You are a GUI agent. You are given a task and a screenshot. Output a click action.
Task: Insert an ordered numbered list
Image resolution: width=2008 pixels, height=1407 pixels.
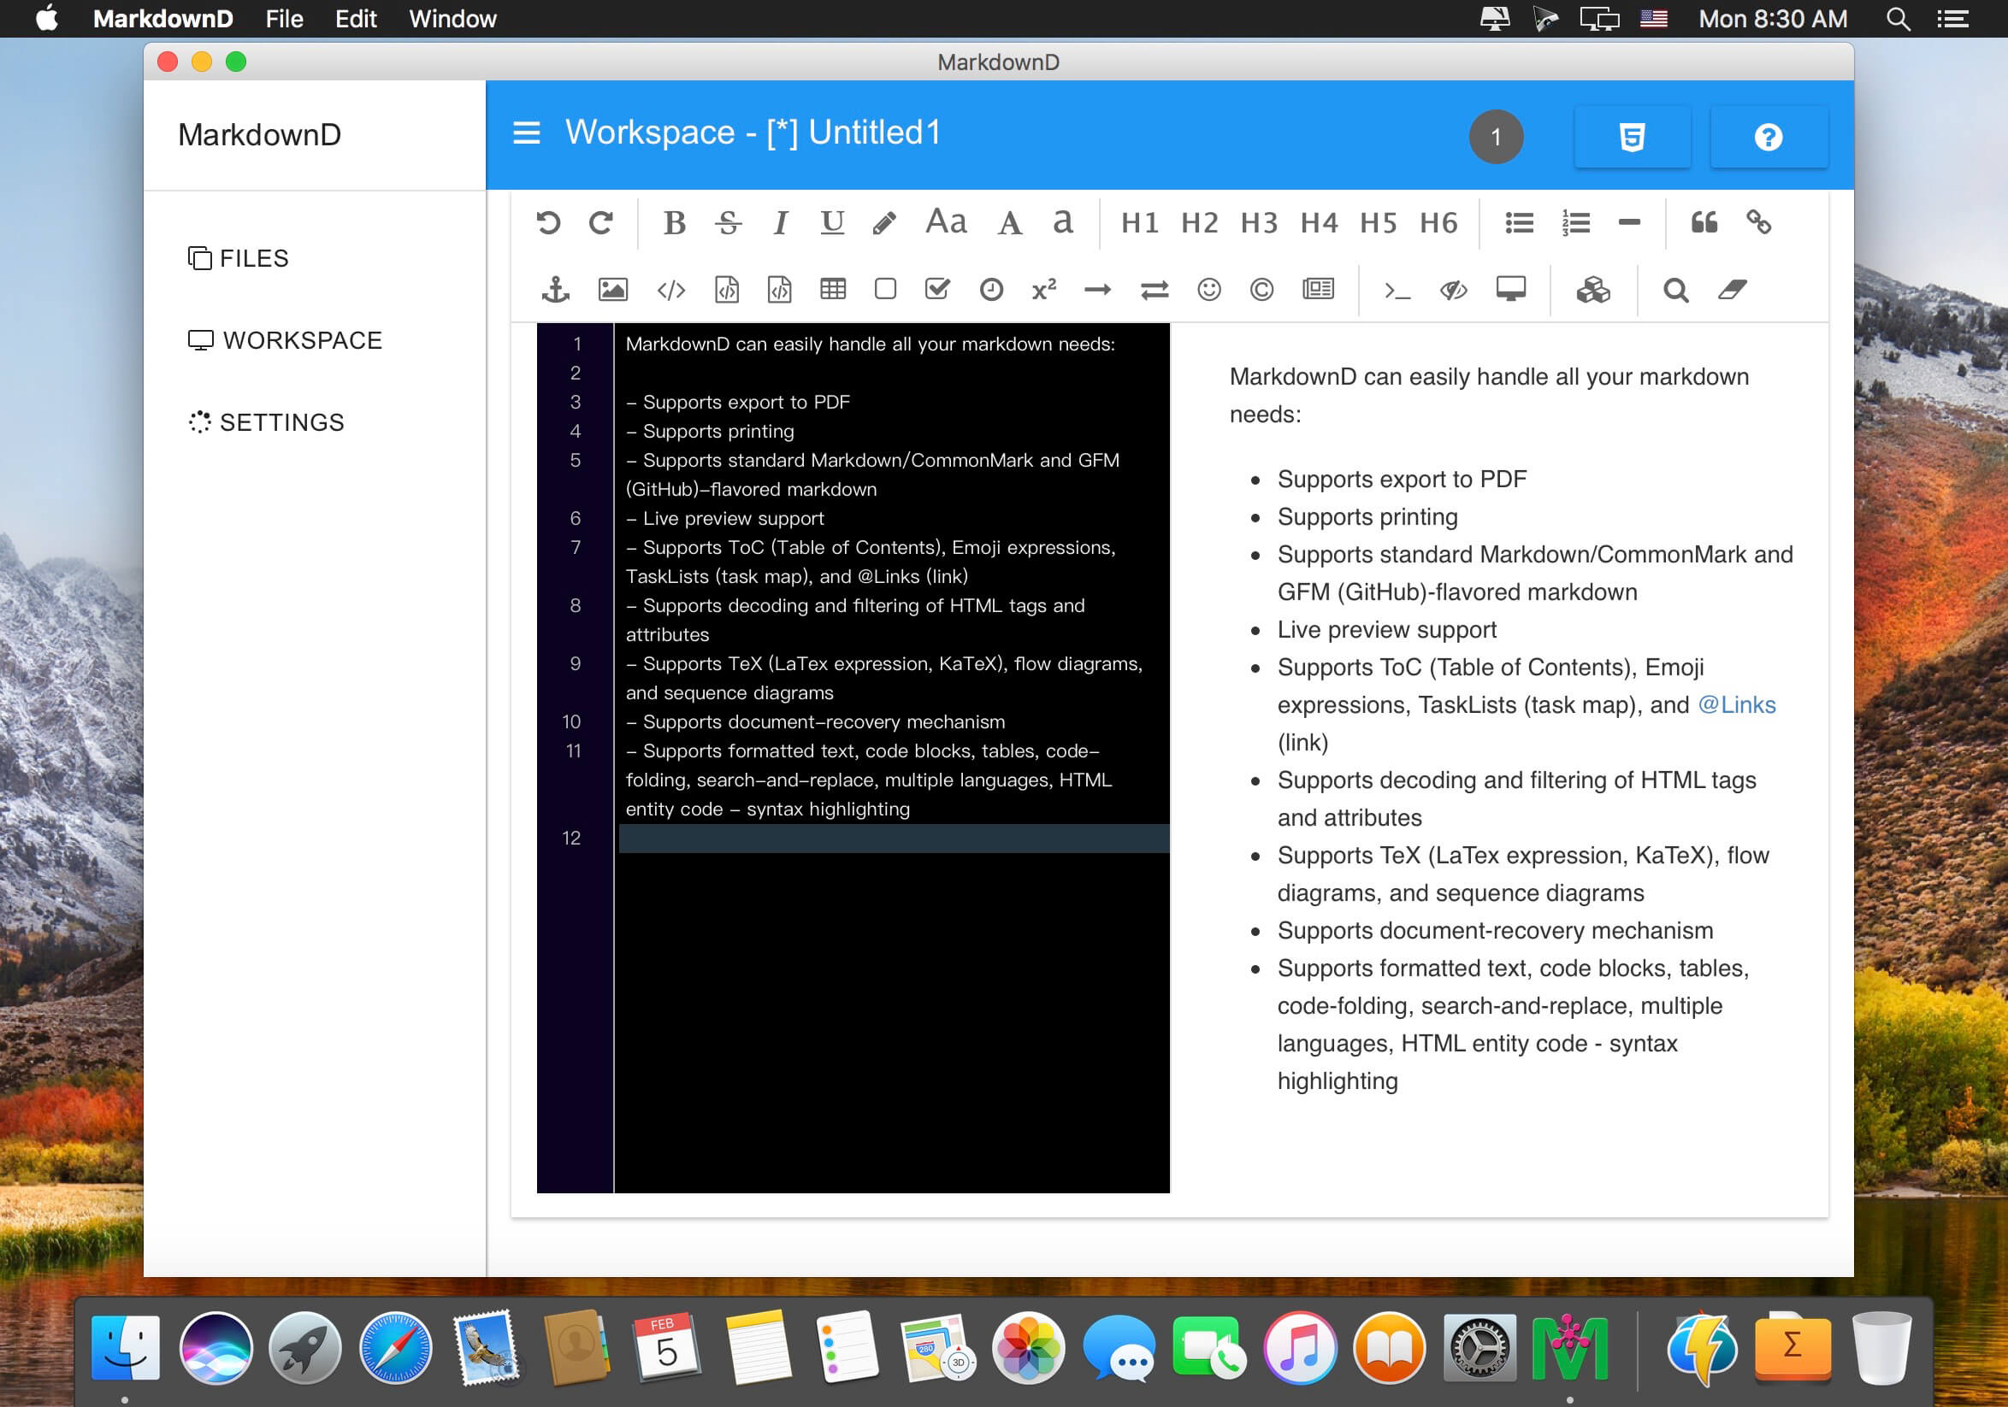pos(1575,223)
